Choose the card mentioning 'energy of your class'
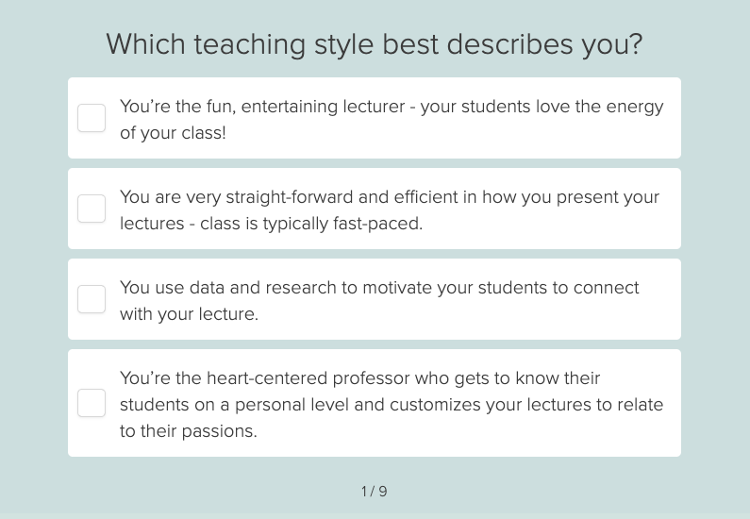 coord(375,118)
